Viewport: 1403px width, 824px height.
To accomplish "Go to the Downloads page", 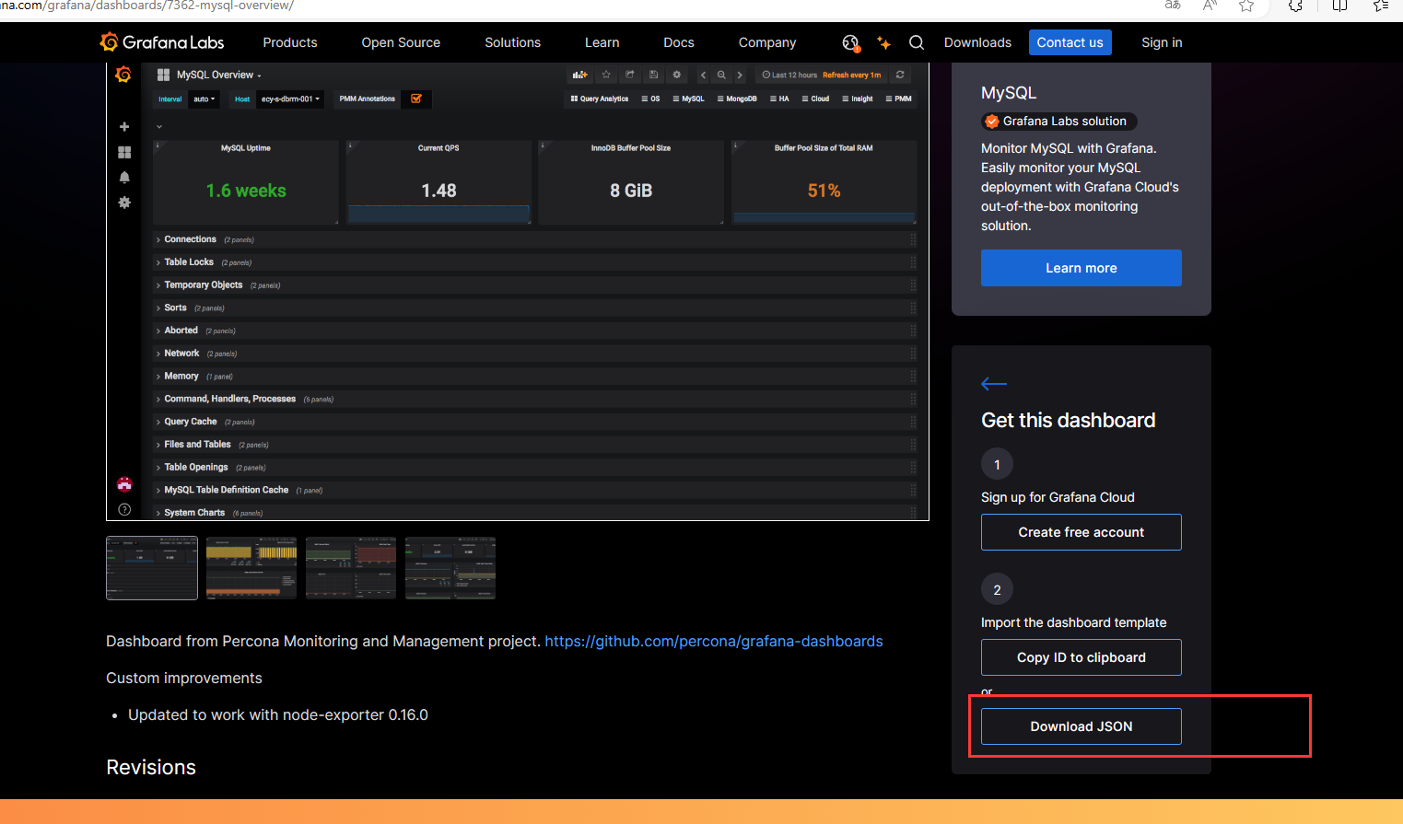I will point(977,42).
